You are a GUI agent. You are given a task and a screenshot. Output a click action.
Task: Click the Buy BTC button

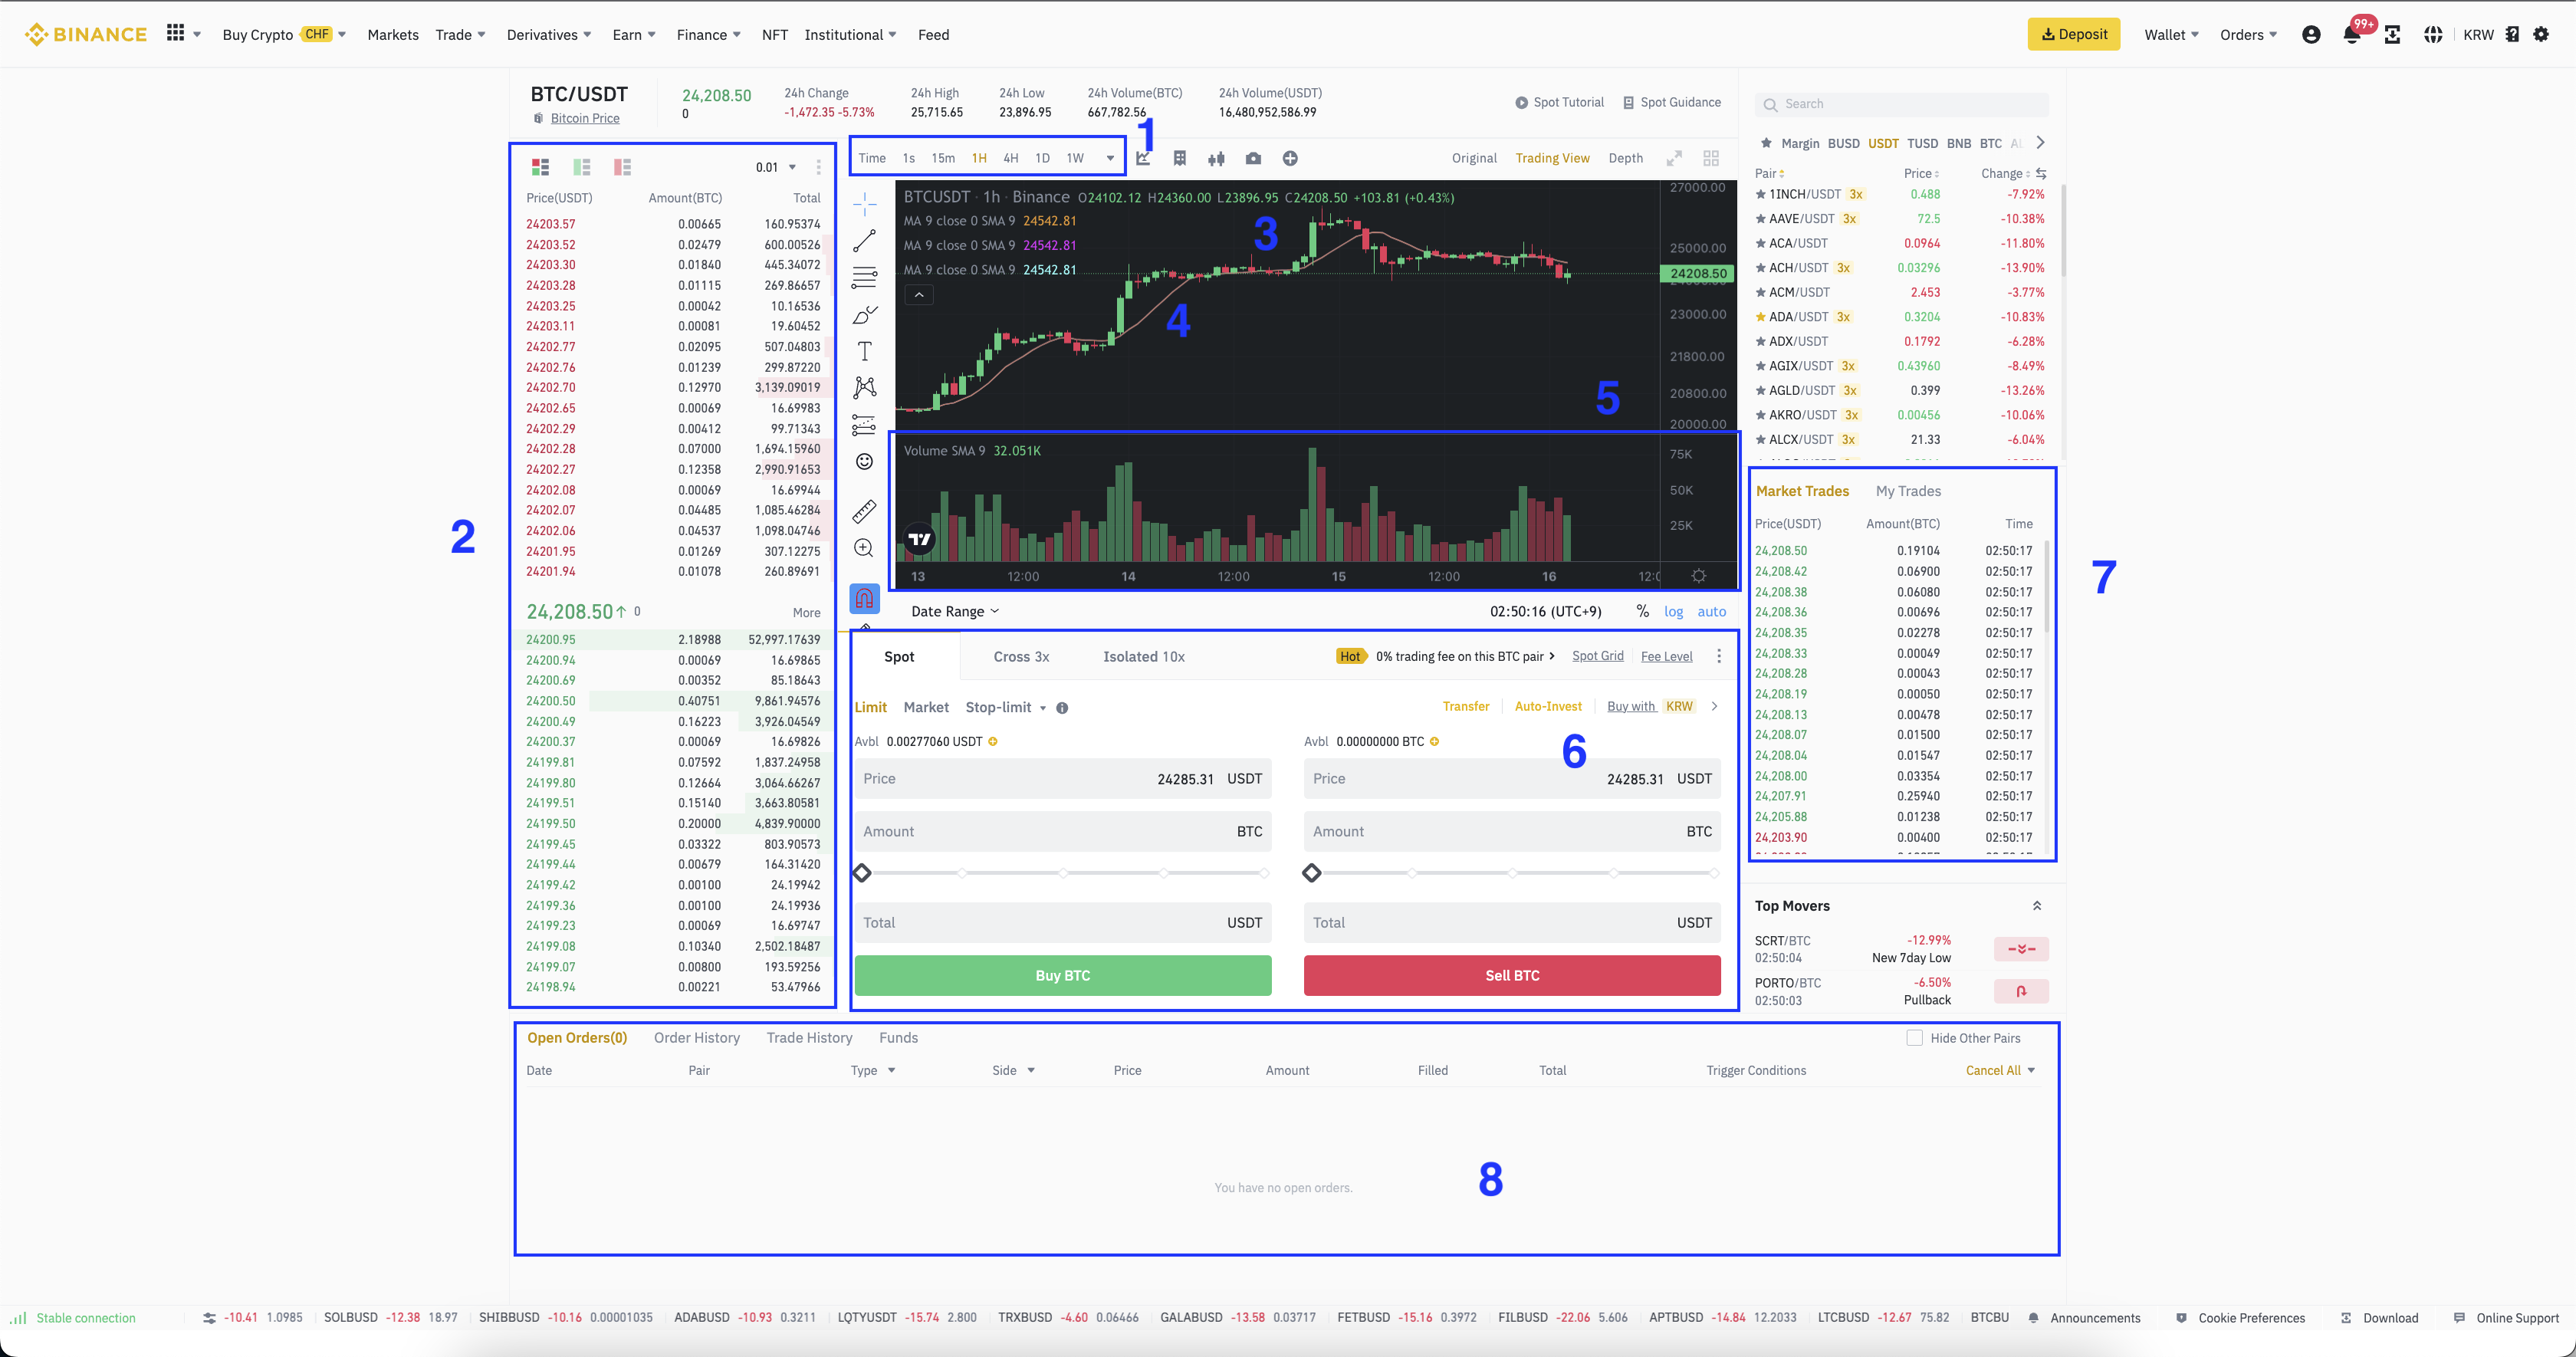click(1062, 975)
